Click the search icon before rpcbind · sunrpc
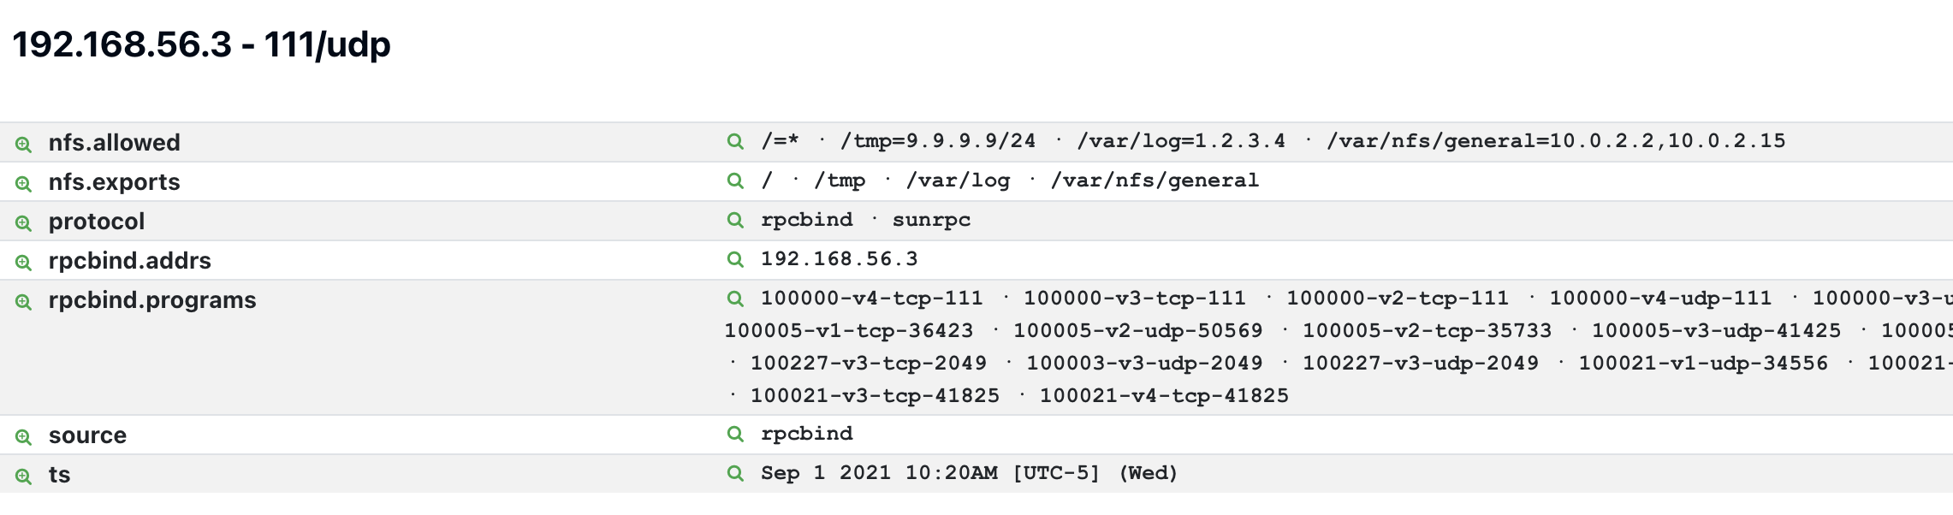Screen dimensions: 1953x515 click(x=735, y=220)
